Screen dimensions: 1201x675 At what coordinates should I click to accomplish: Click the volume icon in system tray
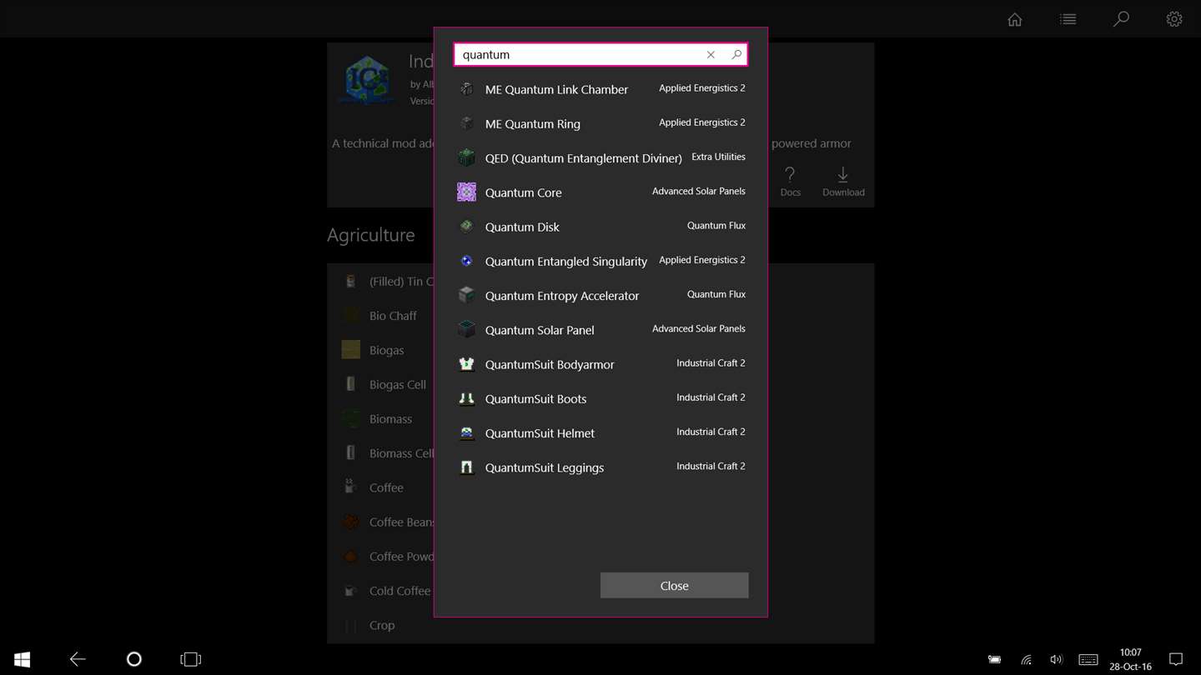[1056, 659]
